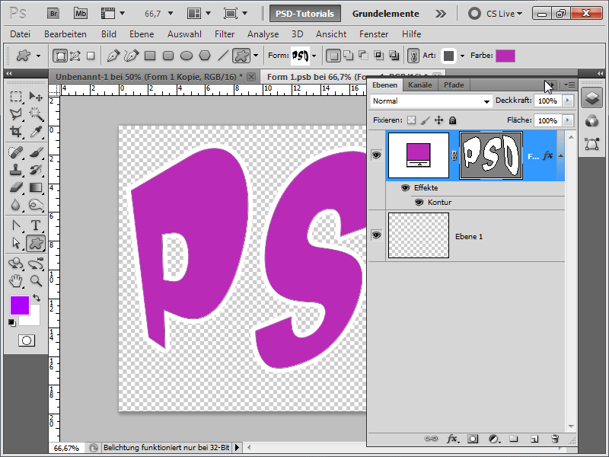Image resolution: width=609 pixels, height=457 pixels.
Task: Choose Rectangle shape in options bar
Action: point(150,56)
